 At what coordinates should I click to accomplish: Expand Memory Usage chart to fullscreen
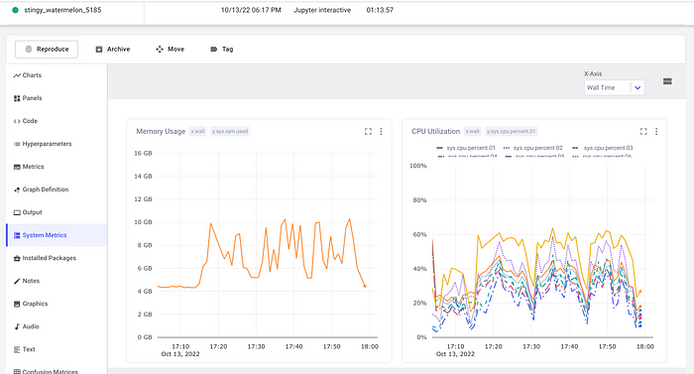click(x=368, y=132)
